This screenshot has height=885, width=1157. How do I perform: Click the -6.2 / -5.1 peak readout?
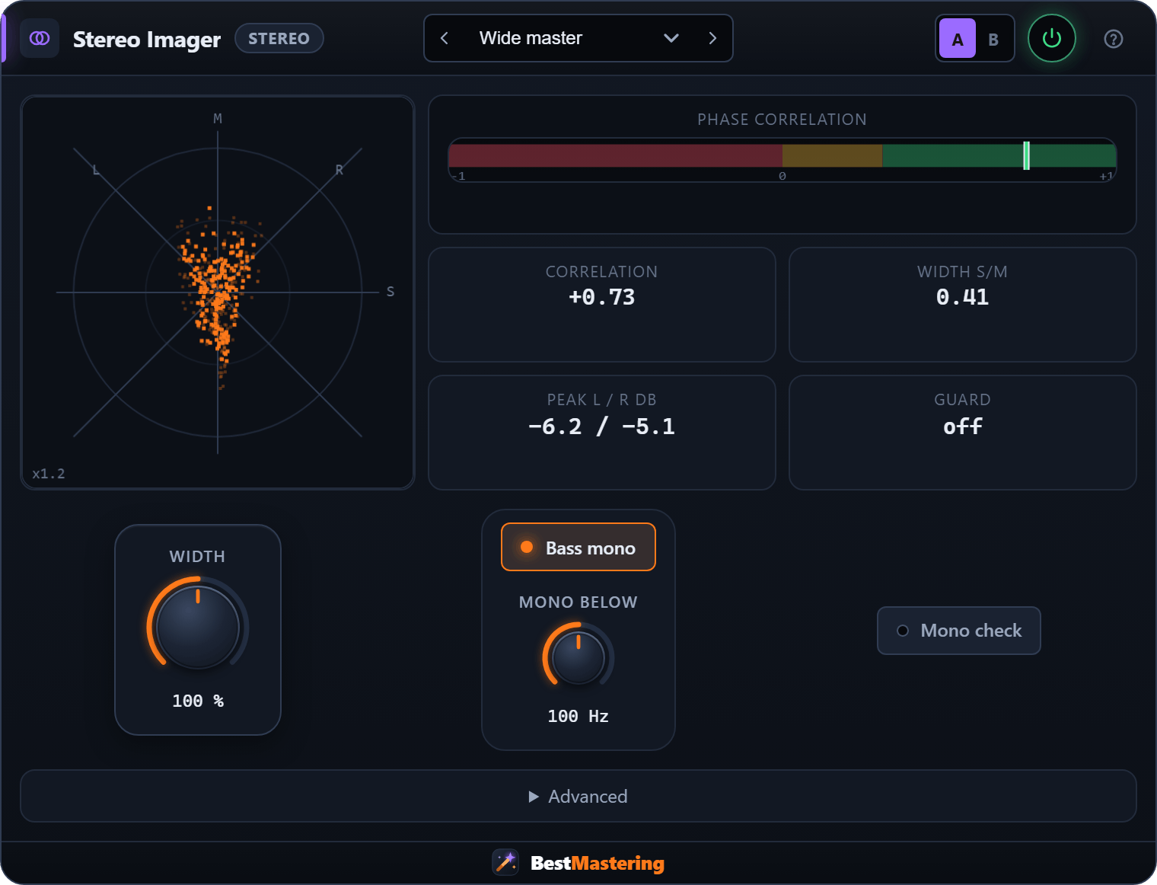[602, 427]
